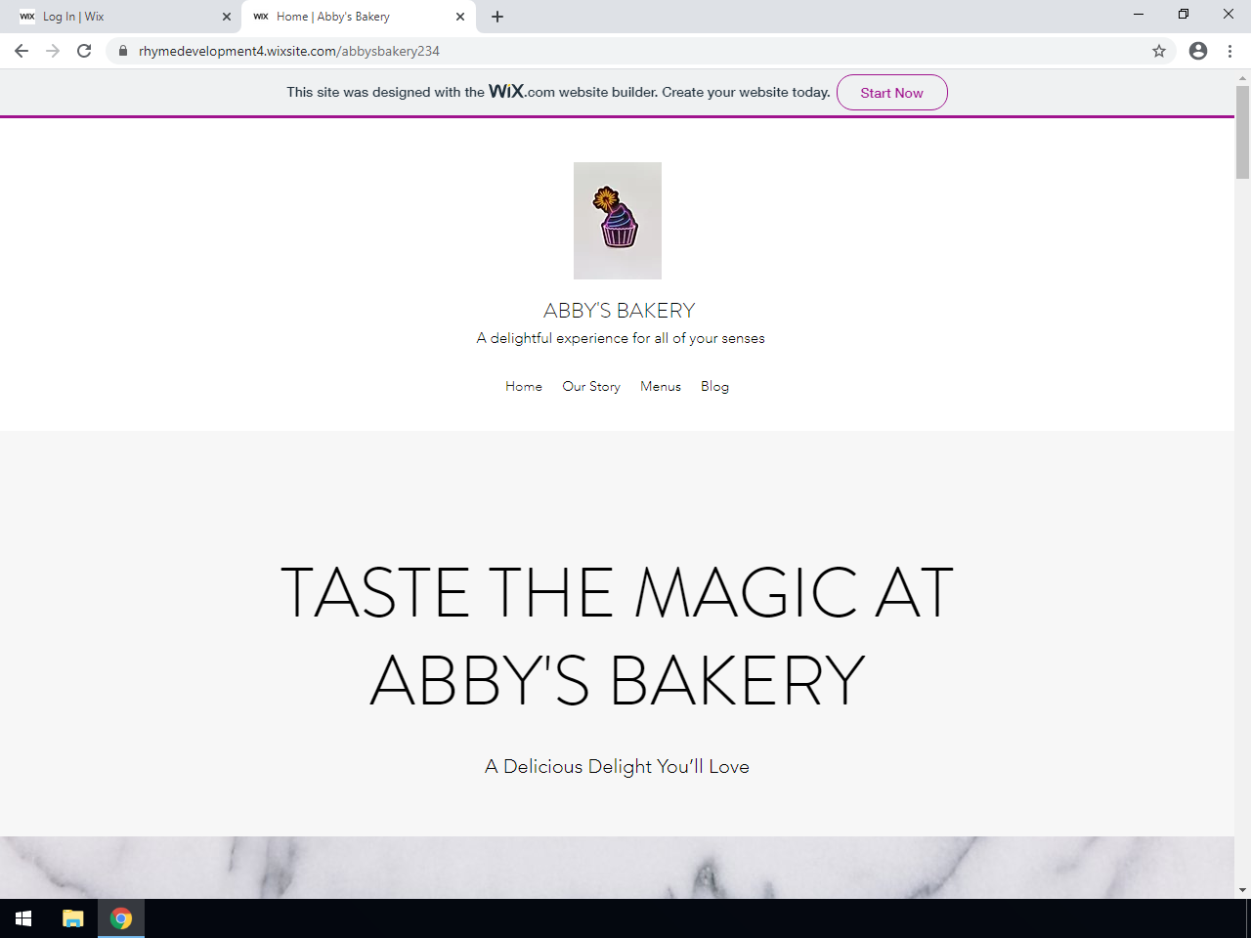Click the page vertical scrollbar thumb
1251x938 pixels.
[x=1242, y=132]
